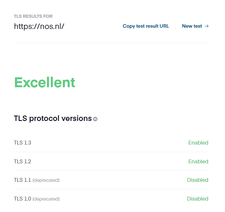The image size is (225, 212).
Task: Click the arrow icon next to New test
Action: point(207,26)
